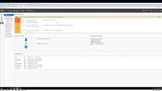Select the ServerDiscovery scheduled task row
Screen dimensions: 162x91
tap(29, 59)
